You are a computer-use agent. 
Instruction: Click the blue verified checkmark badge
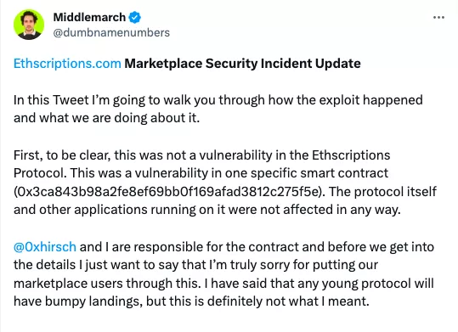pos(135,18)
